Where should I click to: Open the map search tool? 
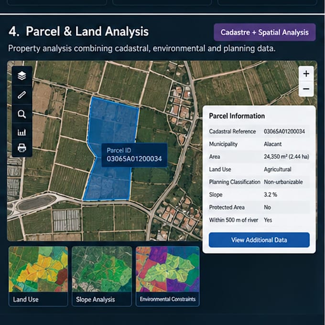tap(22, 114)
